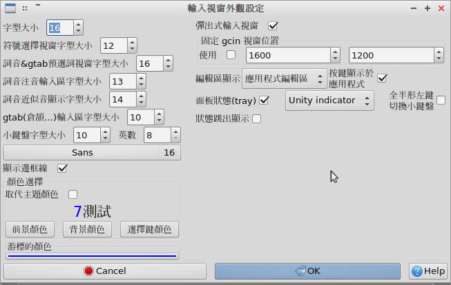Decrease 詞音注音輸入區字型大小 value

point(141,85)
